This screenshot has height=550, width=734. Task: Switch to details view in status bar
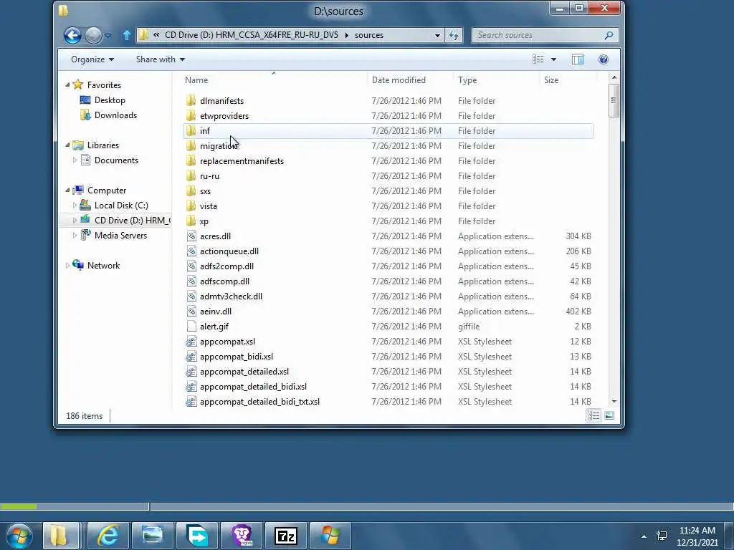594,415
